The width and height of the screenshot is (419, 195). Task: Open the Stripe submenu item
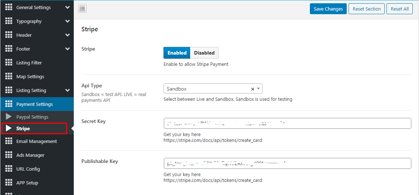pos(23,128)
